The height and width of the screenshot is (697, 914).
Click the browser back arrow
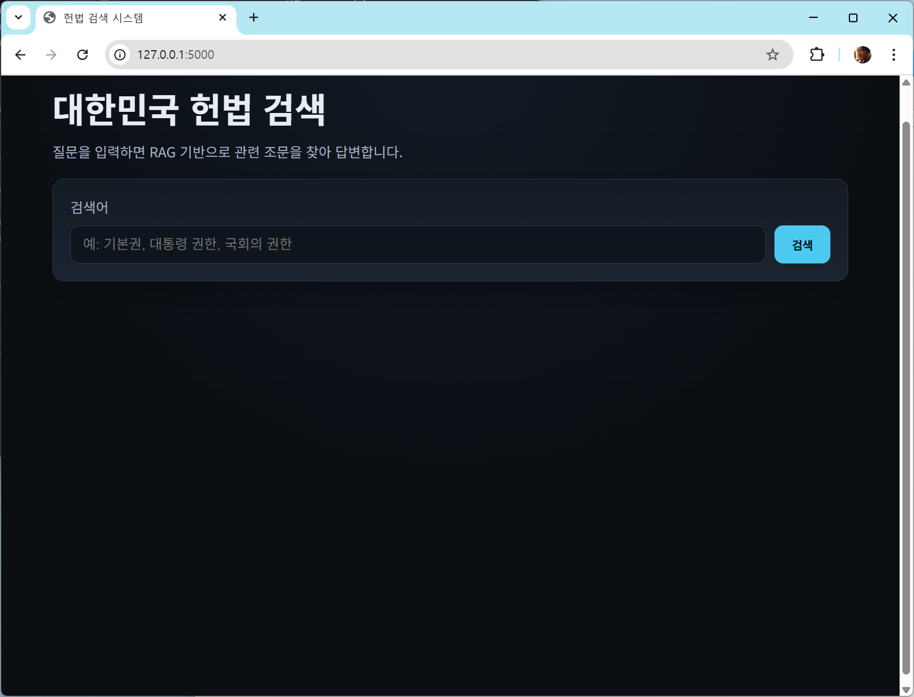pos(20,55)
